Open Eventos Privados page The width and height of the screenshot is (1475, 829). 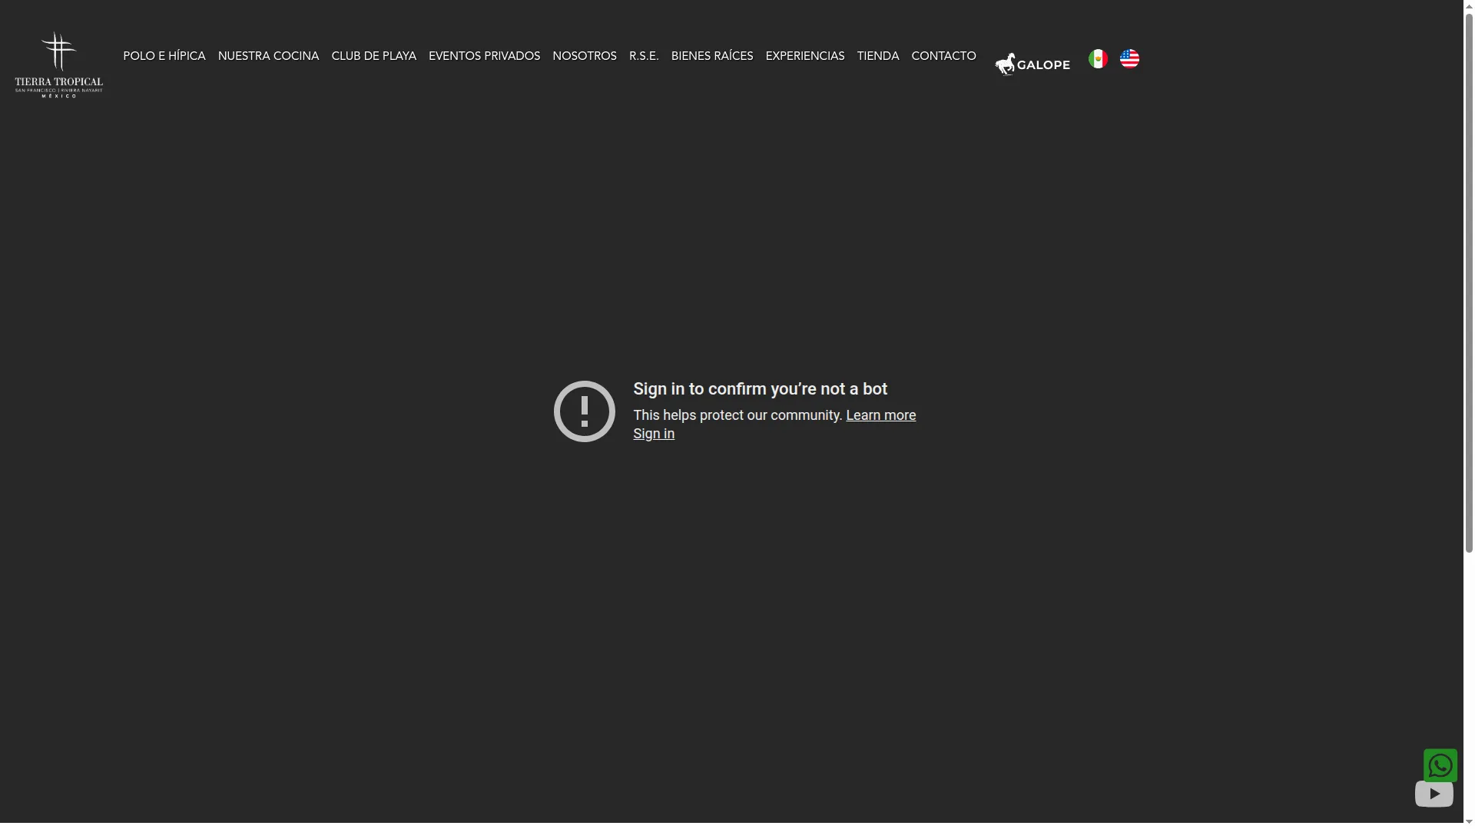coord(484,56)
